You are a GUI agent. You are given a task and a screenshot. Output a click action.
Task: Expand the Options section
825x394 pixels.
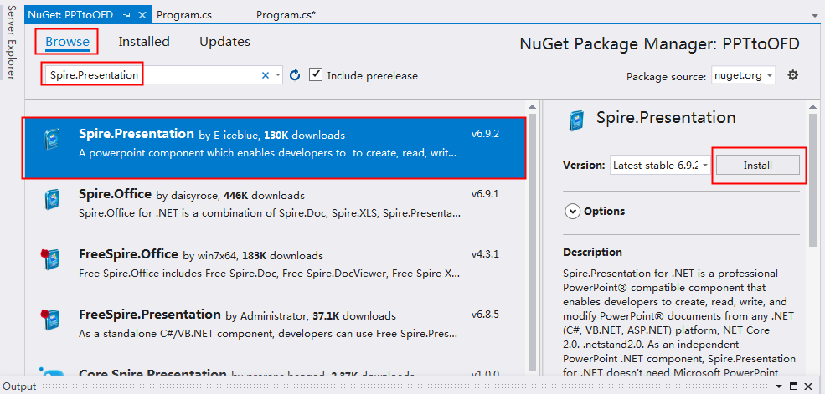pyautogui.click(x=572, y=212)
